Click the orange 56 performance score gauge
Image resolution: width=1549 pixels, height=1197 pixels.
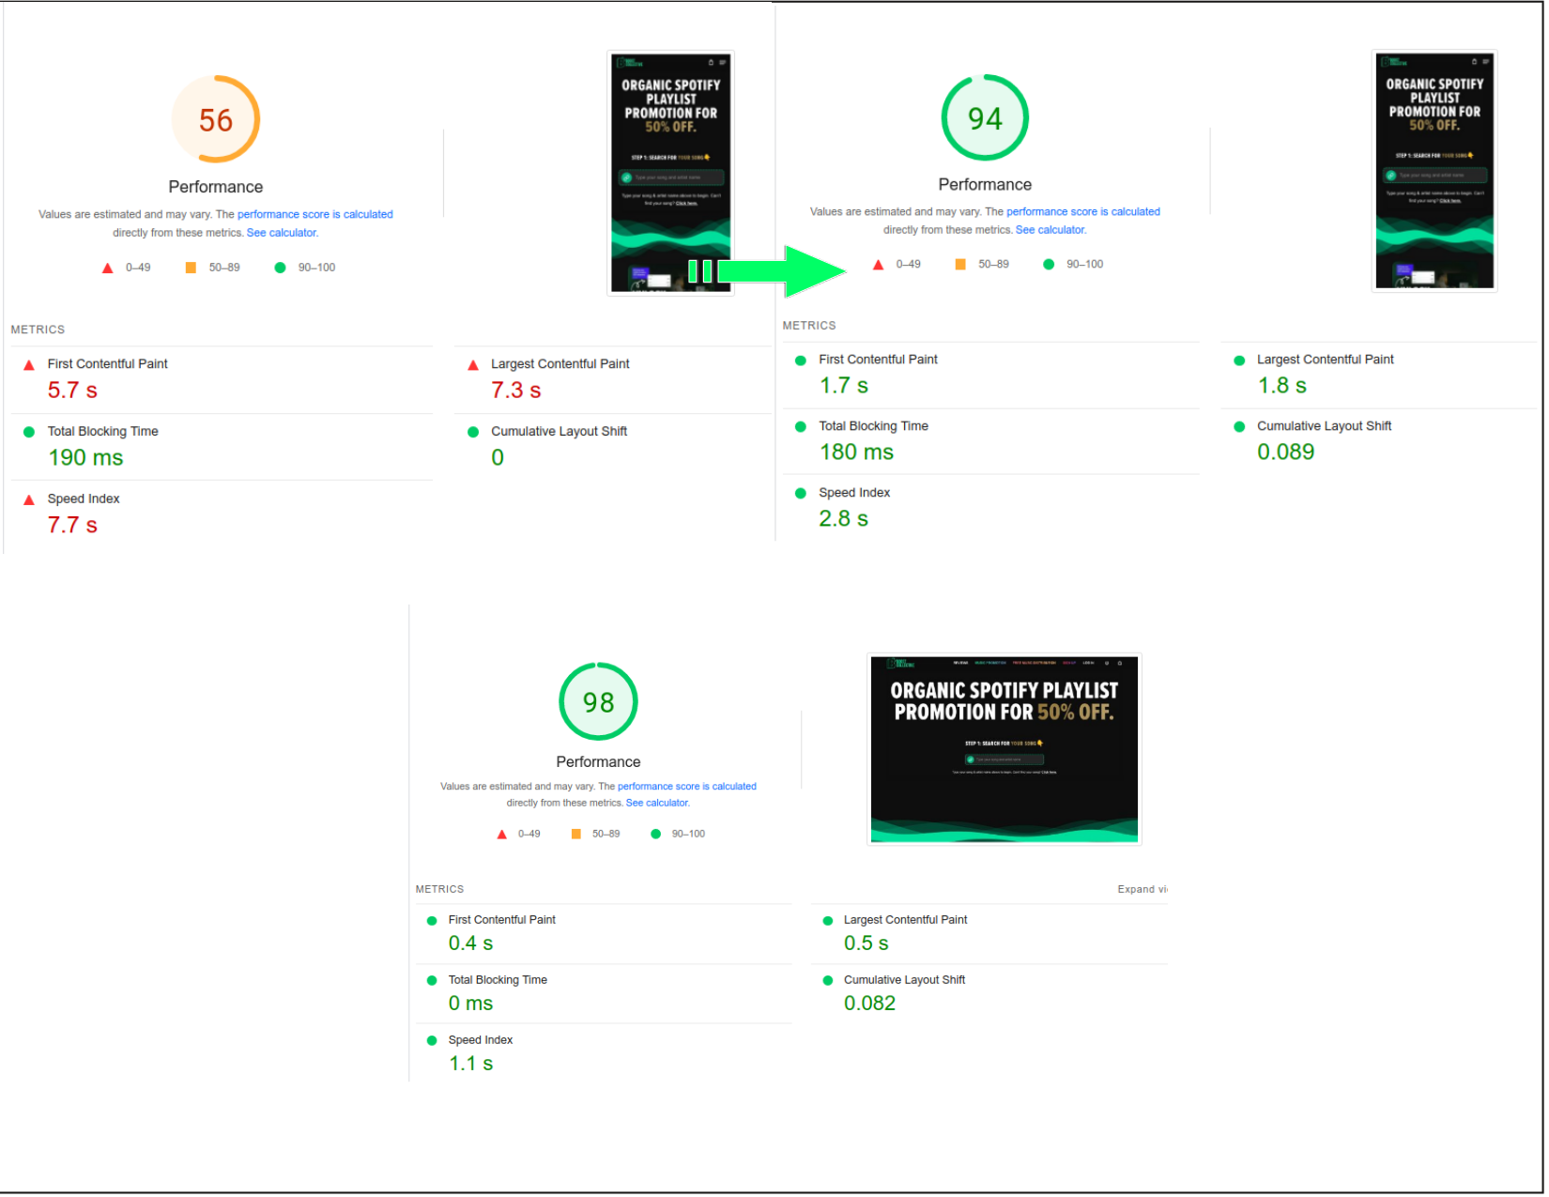(x=216, y=119)
